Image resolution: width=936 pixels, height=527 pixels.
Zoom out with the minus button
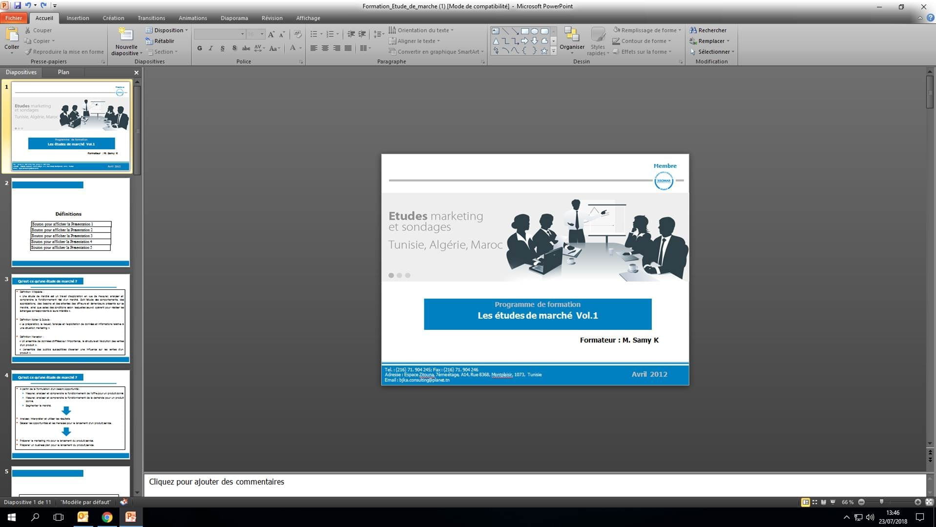(x=861, y=502)
